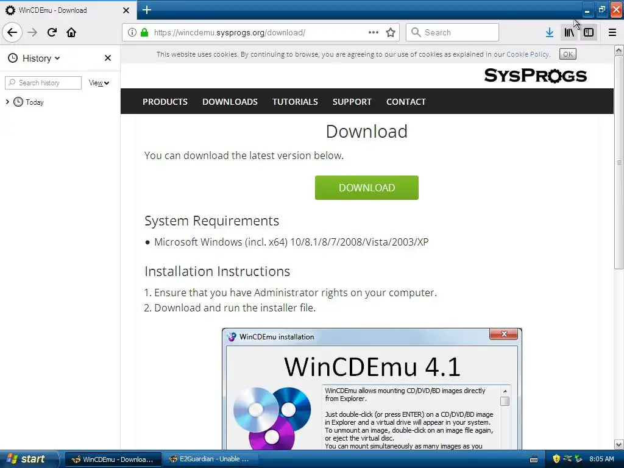Focus the browser Search box

tap(452, 32)
